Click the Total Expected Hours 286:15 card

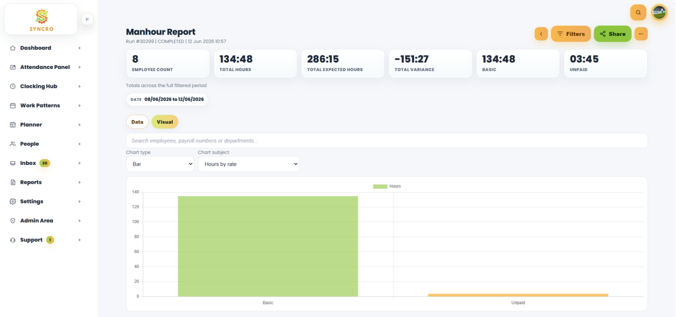343,63
